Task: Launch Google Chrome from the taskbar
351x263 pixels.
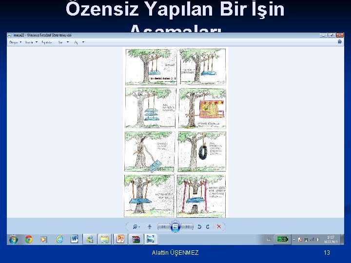Action: (x=29, y=240)
